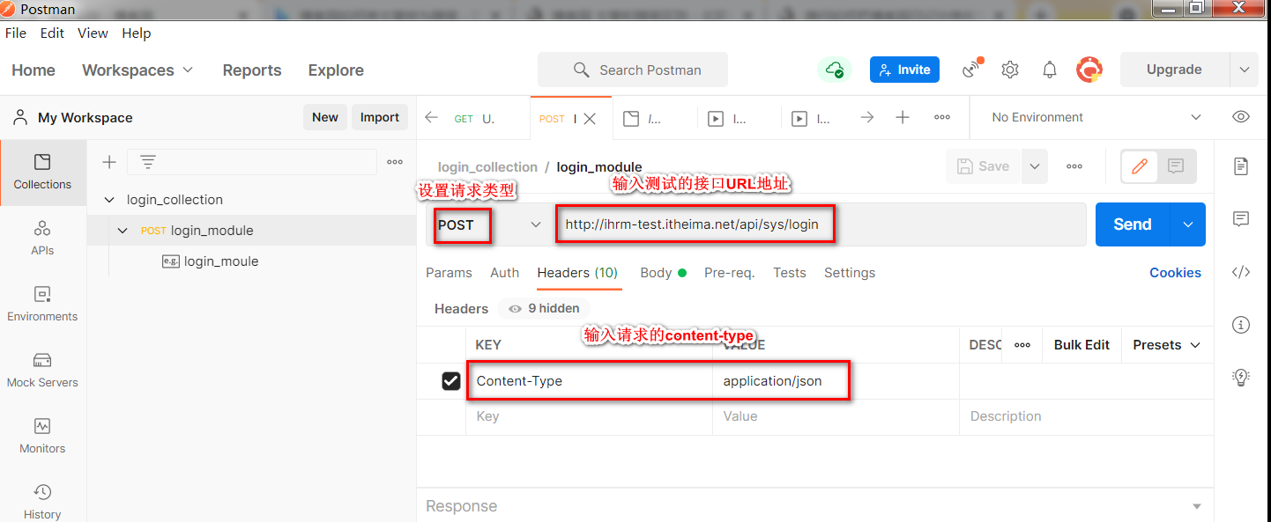The height and width of the screenshot is (522, 1271).
Task: Switch to the Tests tab
Action: point(790,273)
